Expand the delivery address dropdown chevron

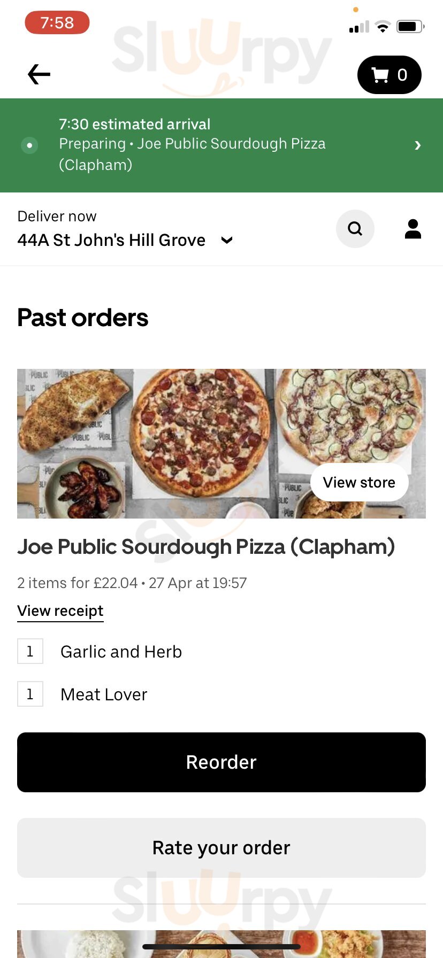[x=227, y=241]
